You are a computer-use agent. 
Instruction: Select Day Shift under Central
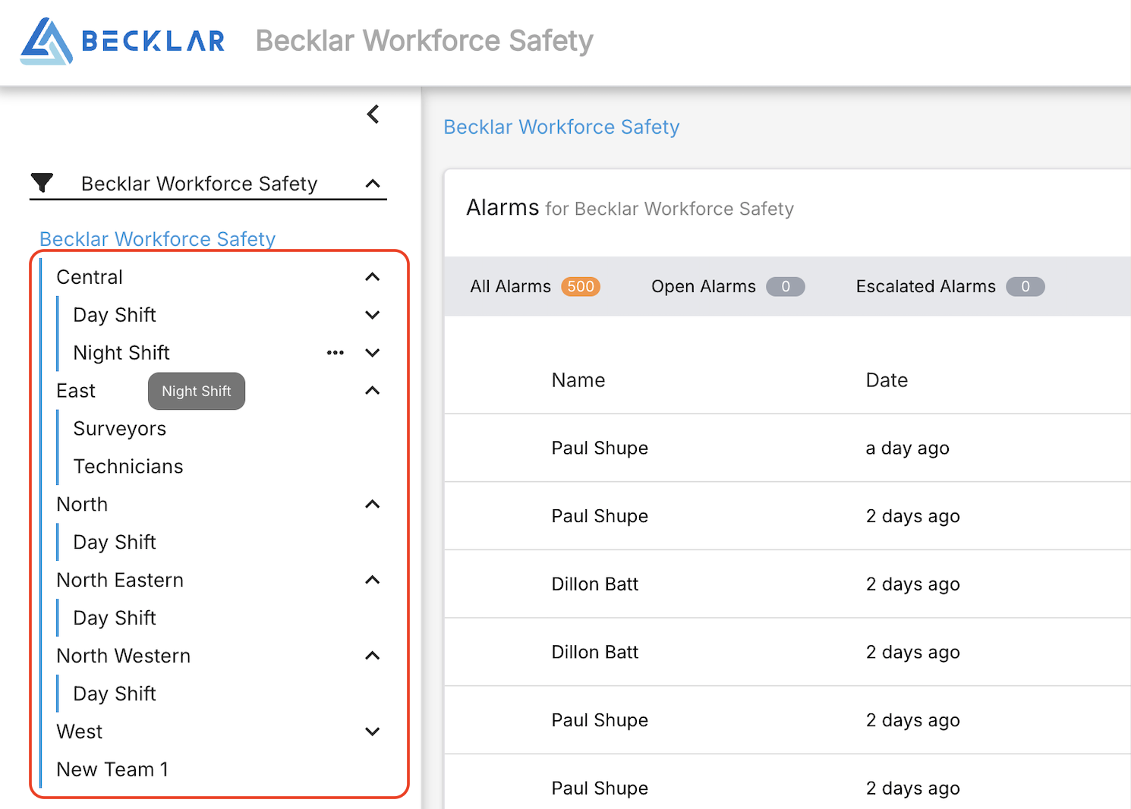pyautogui.click(x=115, y=315)
